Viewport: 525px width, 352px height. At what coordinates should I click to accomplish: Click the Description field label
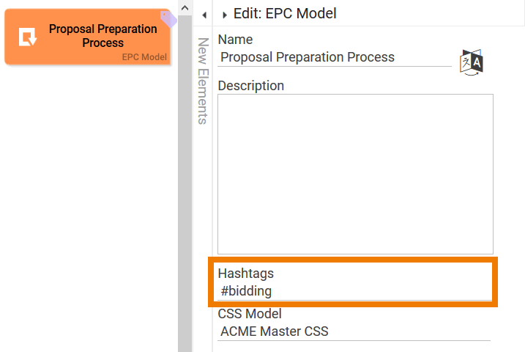[x=250, y=86]
